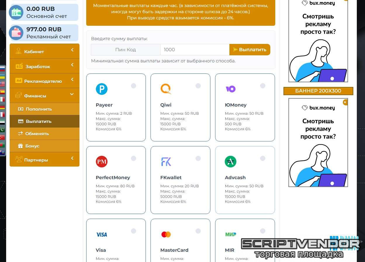Switch language with the Turkish flag
The image size is (365, 262).
(x=2, y=137)
